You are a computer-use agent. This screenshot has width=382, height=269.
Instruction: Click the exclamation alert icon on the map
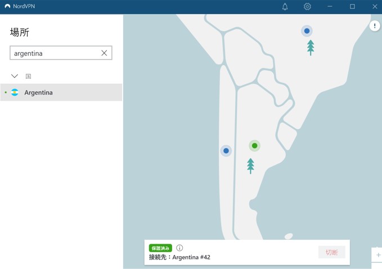click(375, 26)
